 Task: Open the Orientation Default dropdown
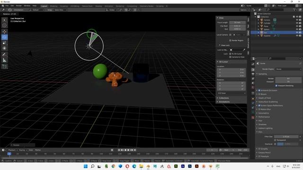coord(37,10)
